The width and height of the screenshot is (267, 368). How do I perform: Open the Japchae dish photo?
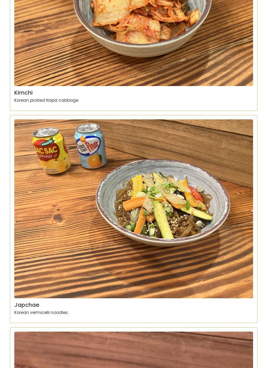[x=133, y=208]
